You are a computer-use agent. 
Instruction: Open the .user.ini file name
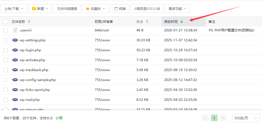pos(26,30)
